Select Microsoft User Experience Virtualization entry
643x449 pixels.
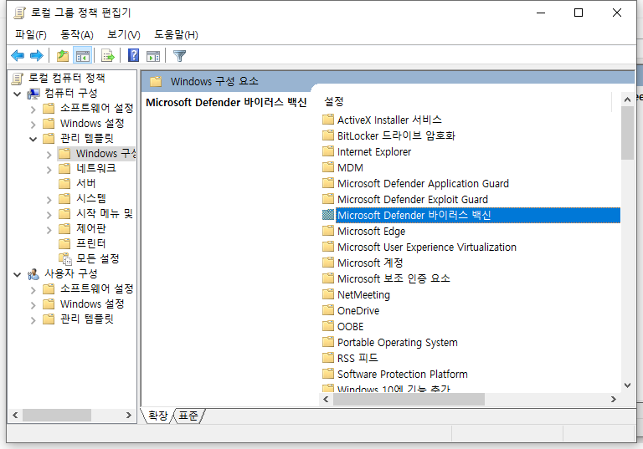pyautogui.click(x=426, y=247)
